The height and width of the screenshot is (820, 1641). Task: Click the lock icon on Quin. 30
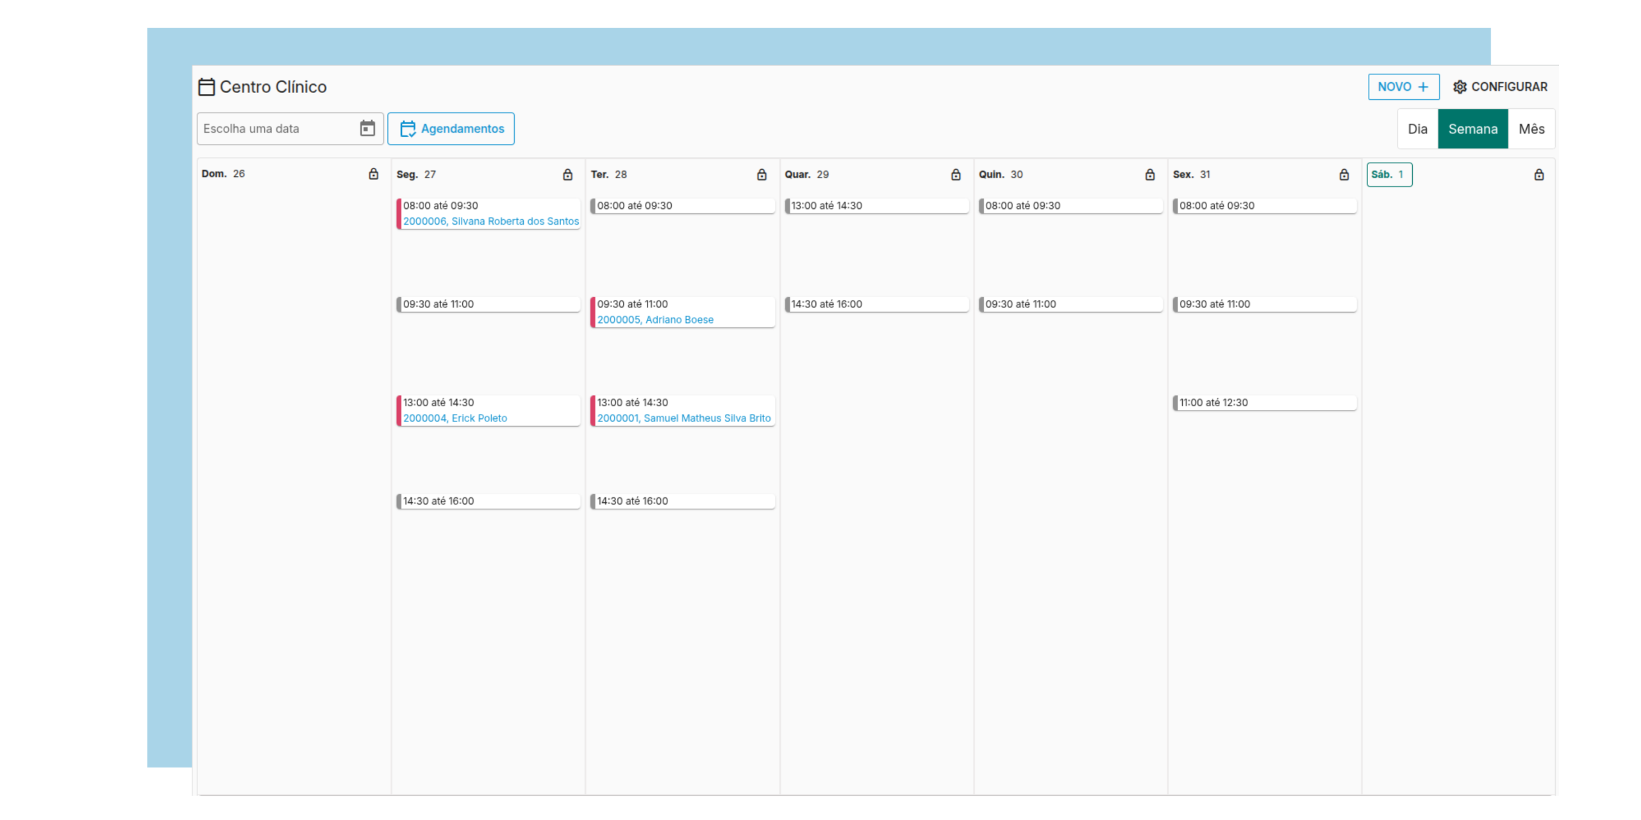1150,174
